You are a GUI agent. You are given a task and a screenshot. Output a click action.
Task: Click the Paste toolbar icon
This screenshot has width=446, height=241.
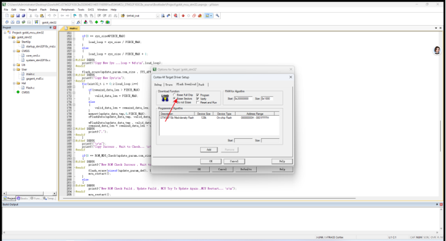[x=42, y=15]
